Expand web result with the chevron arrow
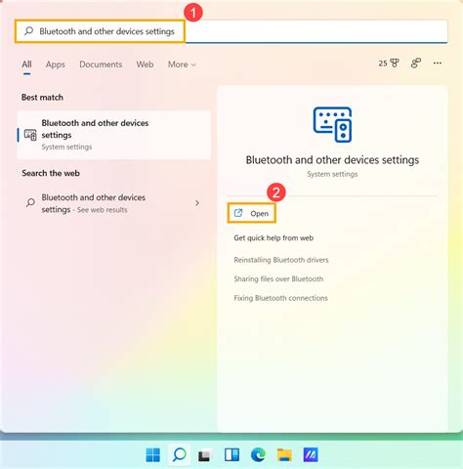Screen dimensions: 463x469 197,203
